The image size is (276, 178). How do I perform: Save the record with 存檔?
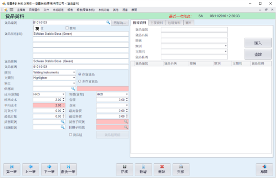click(125, 169)
